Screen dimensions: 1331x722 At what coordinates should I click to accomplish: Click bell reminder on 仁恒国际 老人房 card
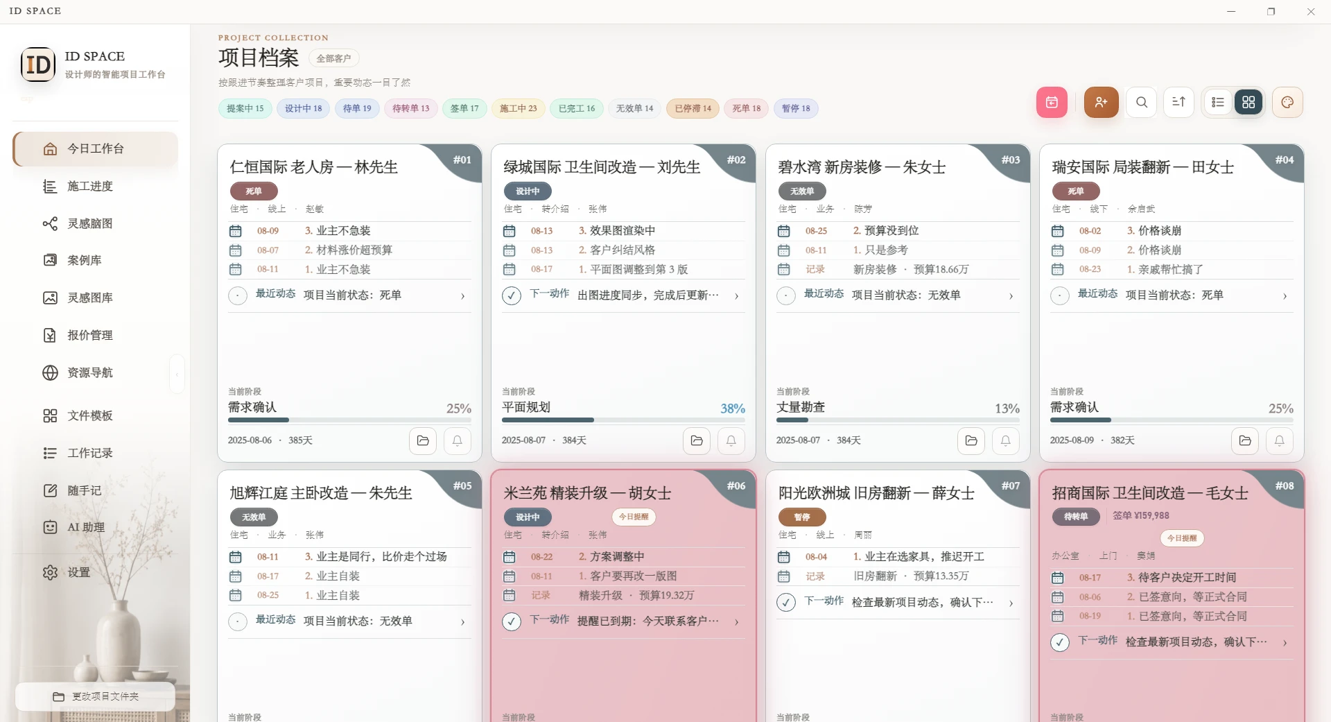458,440
